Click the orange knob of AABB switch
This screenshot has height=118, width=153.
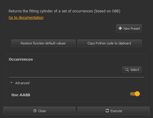click(x=137, y=94)
